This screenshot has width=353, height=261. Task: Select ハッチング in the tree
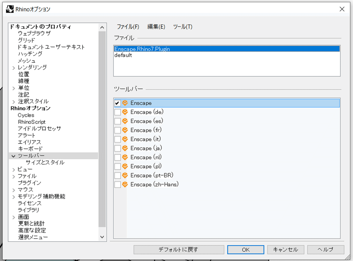click(x=30, y=54)
